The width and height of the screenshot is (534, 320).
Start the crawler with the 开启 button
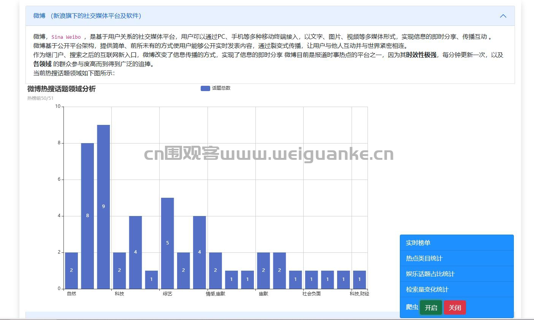(x=431, y=307)
